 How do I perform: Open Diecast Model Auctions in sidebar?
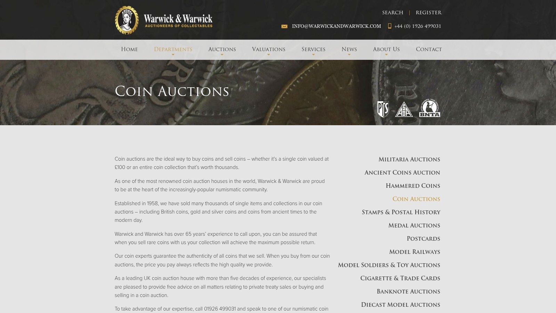[400, 305]
